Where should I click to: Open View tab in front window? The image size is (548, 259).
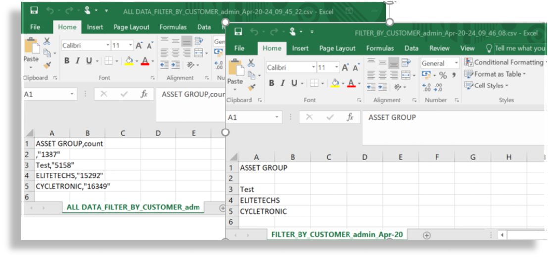point(467,48)
